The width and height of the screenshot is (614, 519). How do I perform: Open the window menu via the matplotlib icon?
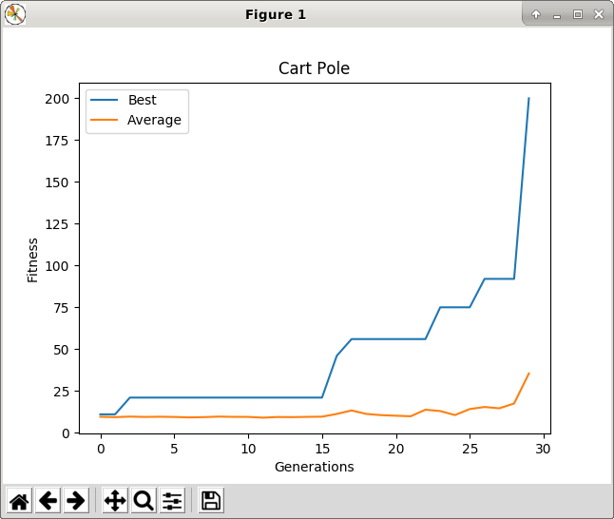(x=15, y=13)
